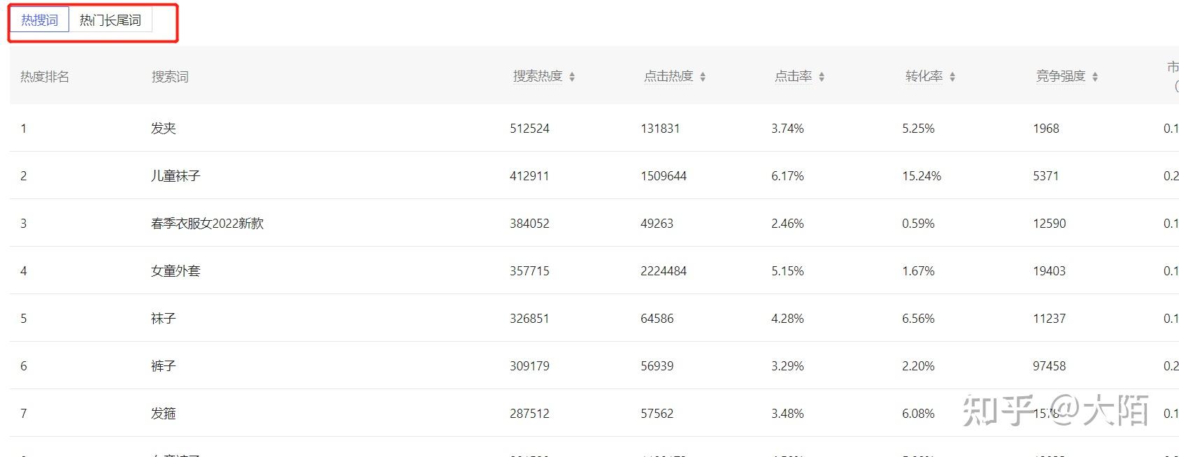Open the 裤子 keyword entry

[164, 366]
